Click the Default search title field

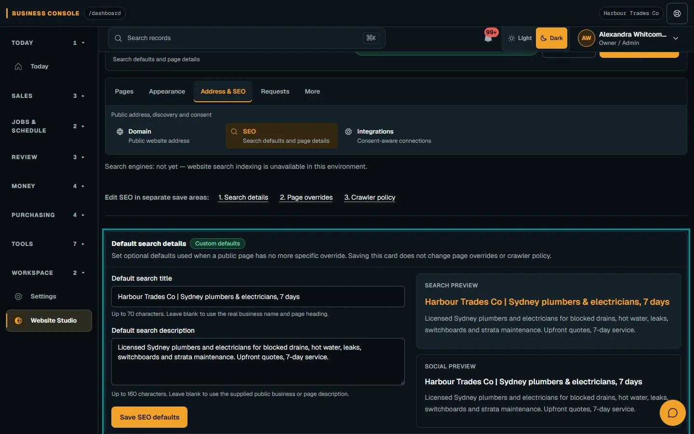(258, 297)
